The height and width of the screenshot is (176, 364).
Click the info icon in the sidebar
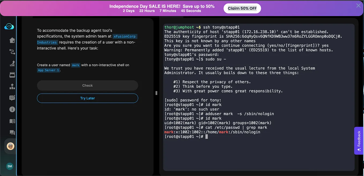pyautogui.click(x=12, y=109)
